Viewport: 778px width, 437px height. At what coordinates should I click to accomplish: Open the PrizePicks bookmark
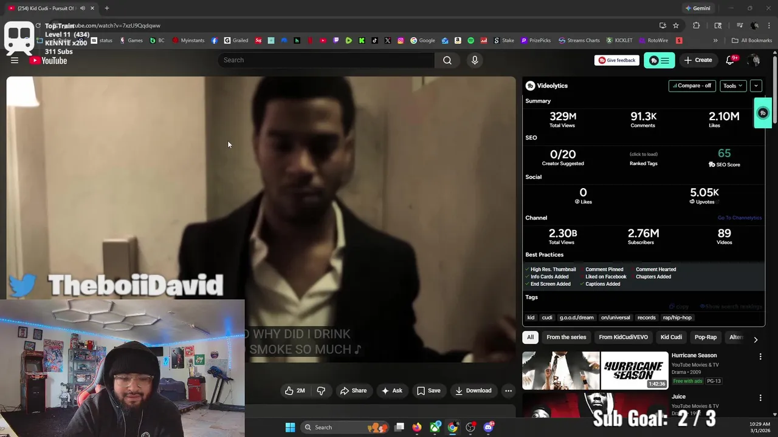535,41
